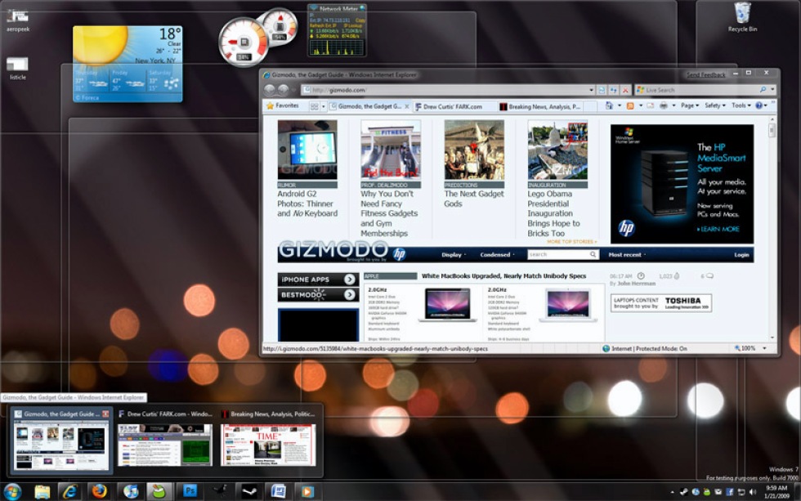The width and height of the screenshot is (801, 501).
Task: Click the browser vertical scrollbar
Action: pyautogui.click(x=772, y=228)
